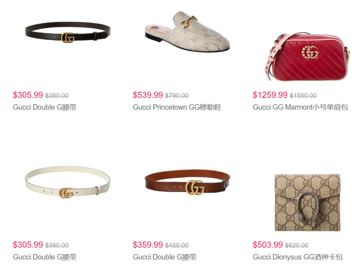Click the $359.99 sale price
The width and height of the screenshot is (363, 272).
click(x=148, y=245)
